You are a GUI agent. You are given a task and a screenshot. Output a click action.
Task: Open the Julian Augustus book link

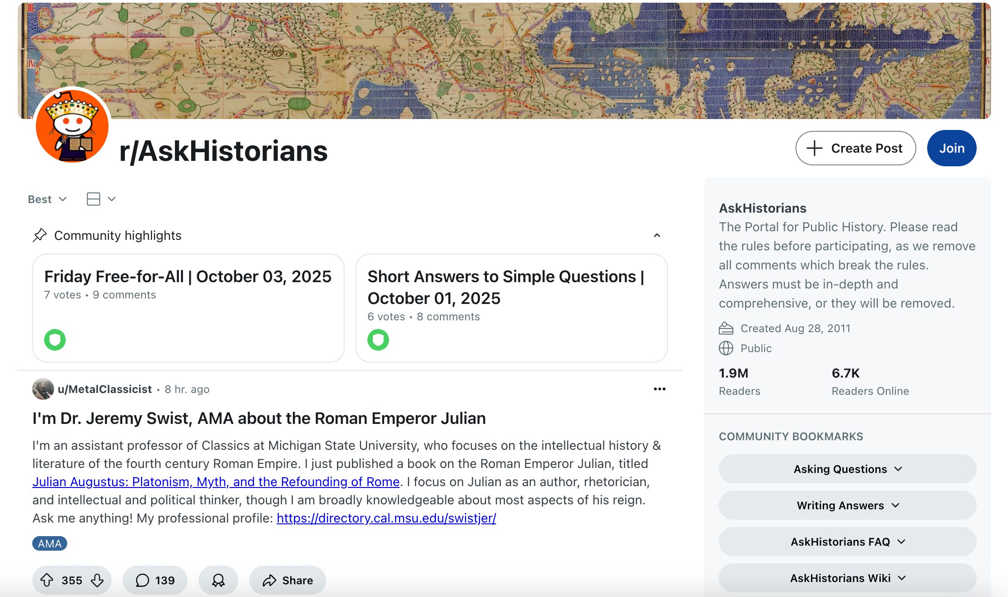216,482
